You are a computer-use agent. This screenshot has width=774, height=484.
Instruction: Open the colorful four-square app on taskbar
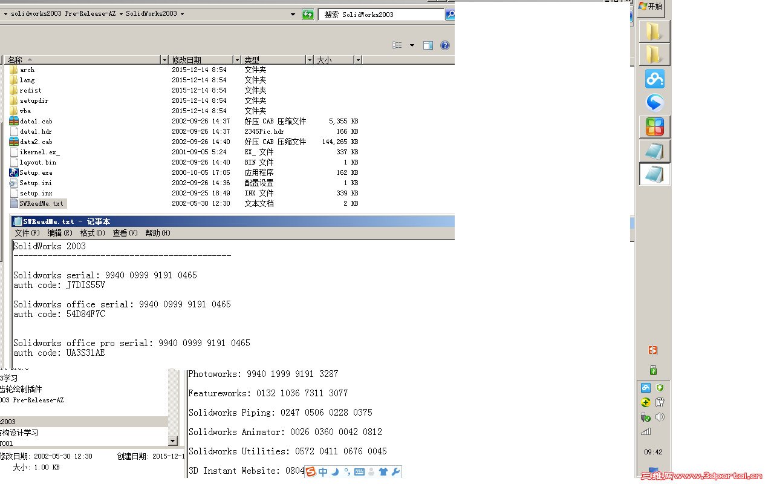(x=655, y=127)
